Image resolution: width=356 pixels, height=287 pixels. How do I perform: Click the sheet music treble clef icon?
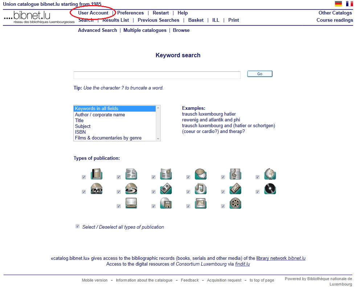click(x=236, y=174)
